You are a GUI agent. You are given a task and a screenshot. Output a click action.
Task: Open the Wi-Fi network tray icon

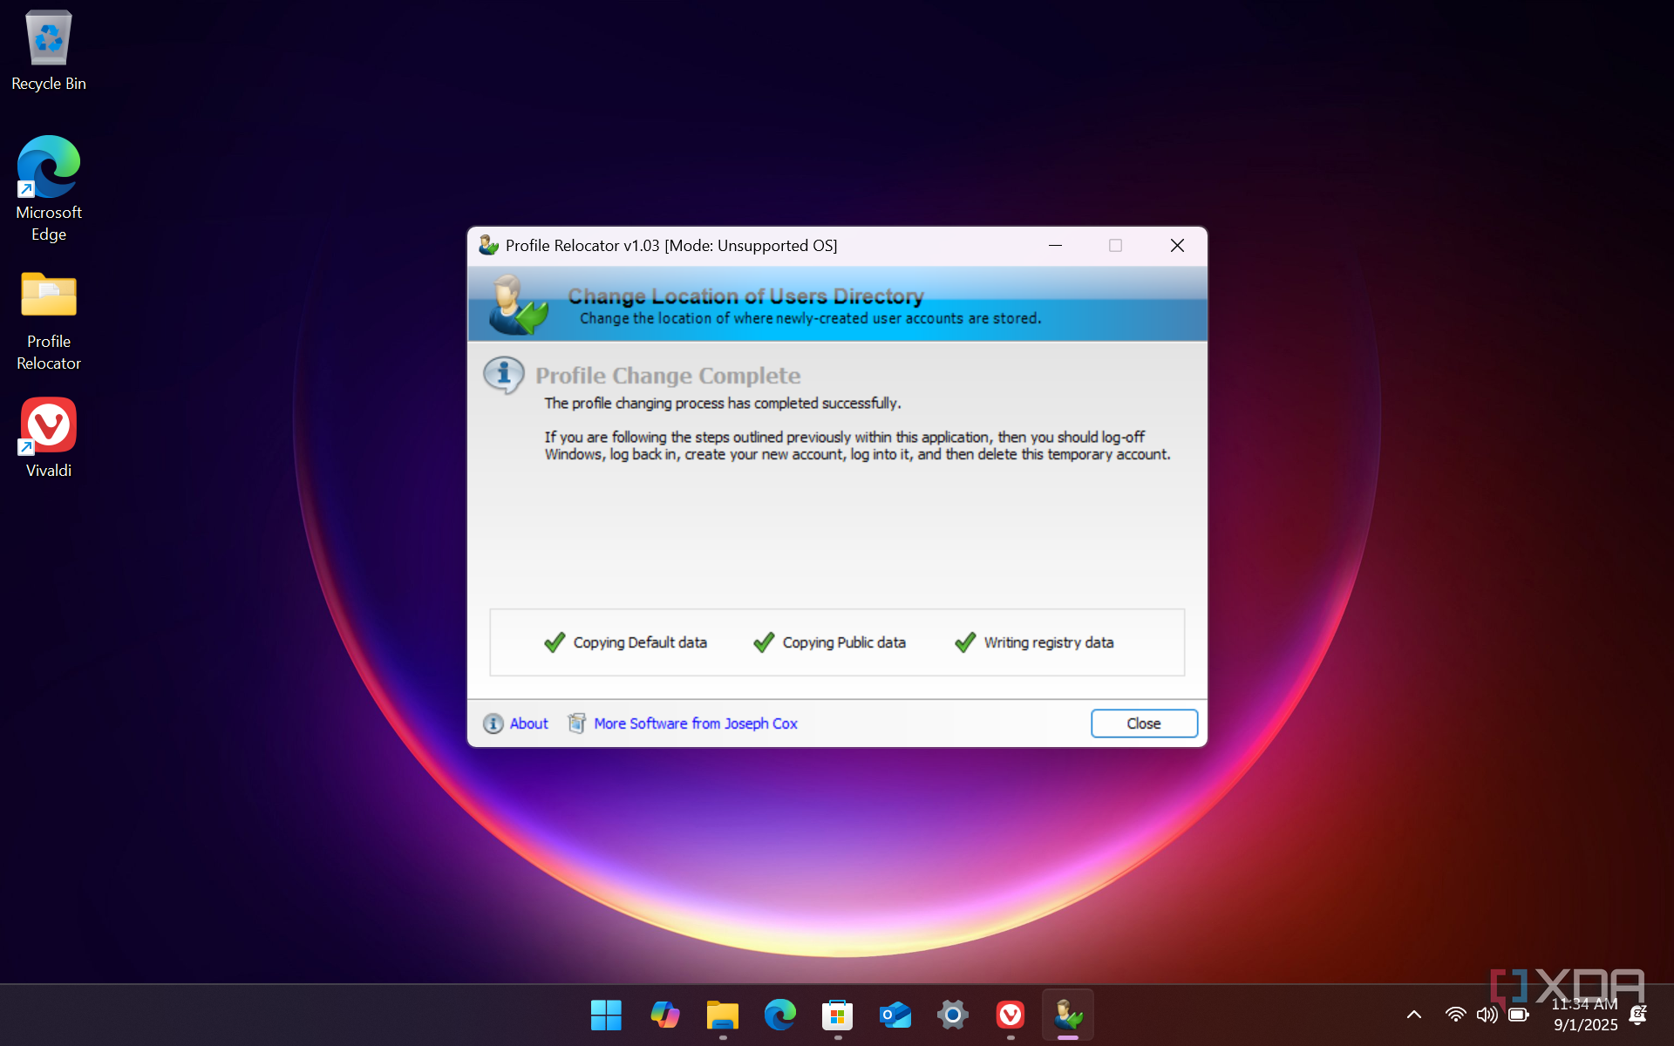tap(1455, 1015)
